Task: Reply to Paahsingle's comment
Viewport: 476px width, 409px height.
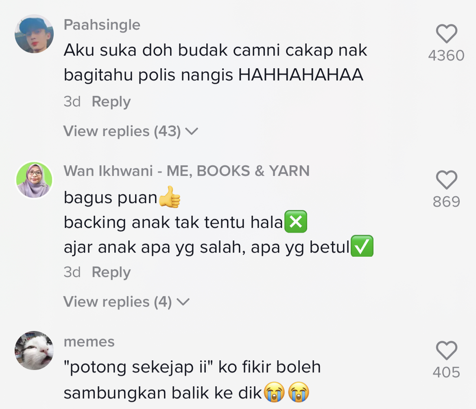Action: pos(111,102)
